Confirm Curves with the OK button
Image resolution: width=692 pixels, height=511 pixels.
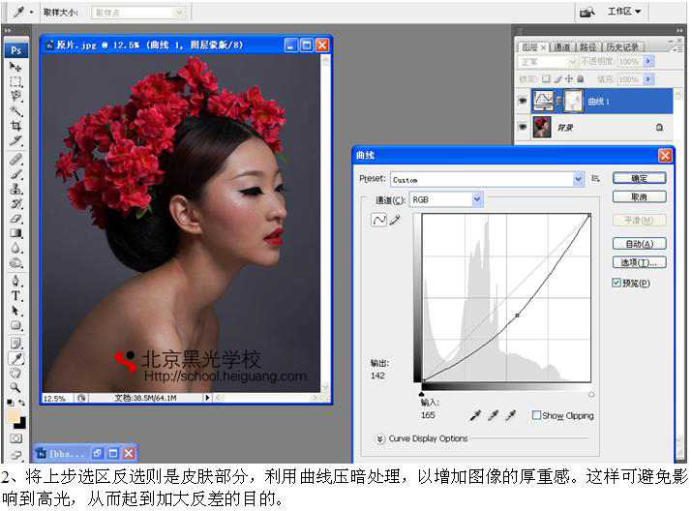639,178
